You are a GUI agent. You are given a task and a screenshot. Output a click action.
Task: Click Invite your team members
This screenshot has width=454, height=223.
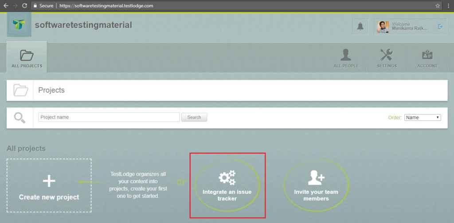316,185
